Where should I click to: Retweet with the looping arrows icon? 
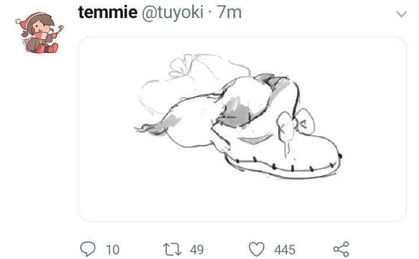[172, 249]
